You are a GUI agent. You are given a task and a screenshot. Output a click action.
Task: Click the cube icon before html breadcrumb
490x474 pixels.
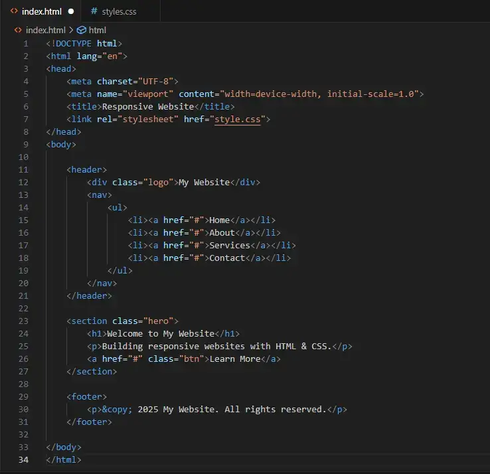pyautogui.click(x=82, y=30)
